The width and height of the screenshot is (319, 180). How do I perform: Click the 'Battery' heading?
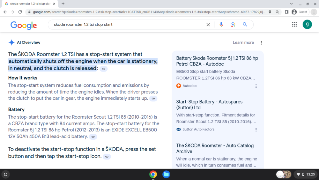(16, 109)
